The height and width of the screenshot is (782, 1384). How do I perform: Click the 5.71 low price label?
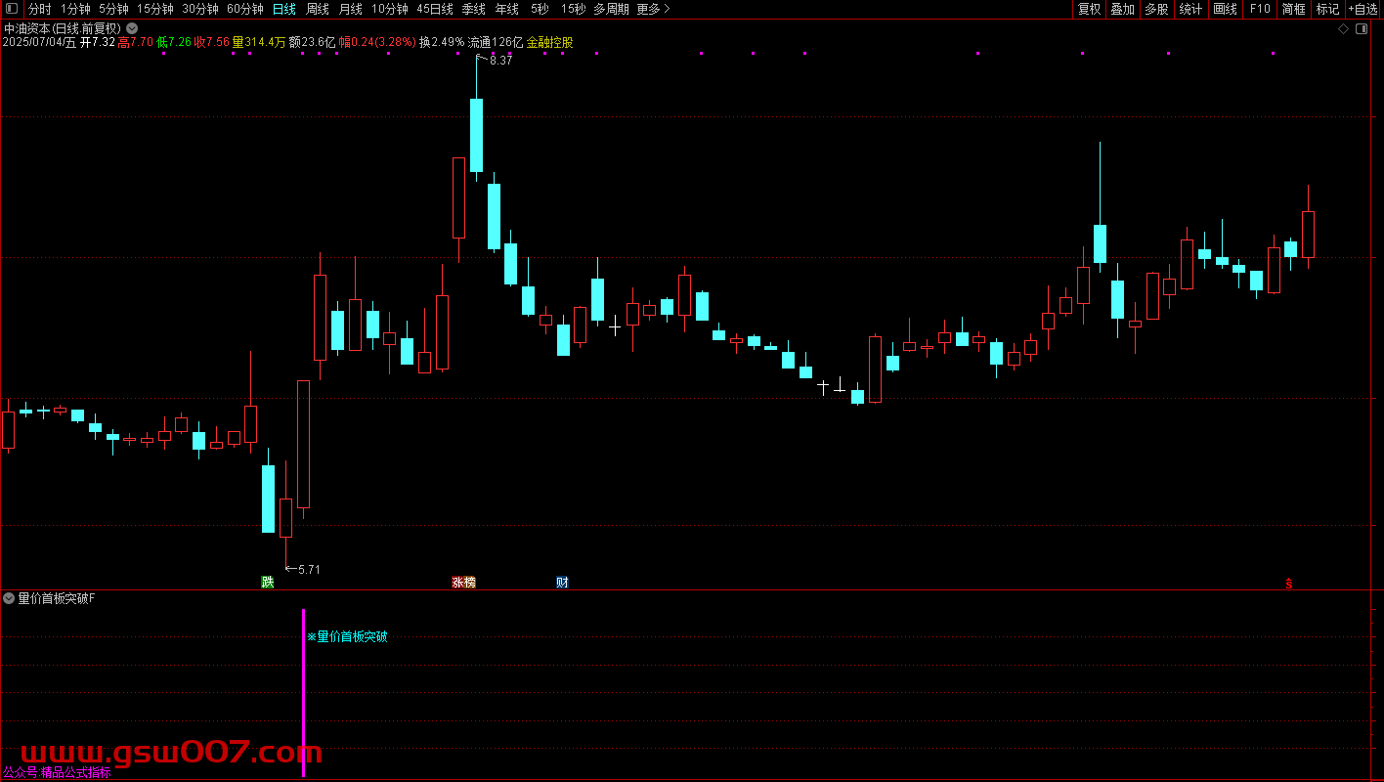[x=309, y=570]
